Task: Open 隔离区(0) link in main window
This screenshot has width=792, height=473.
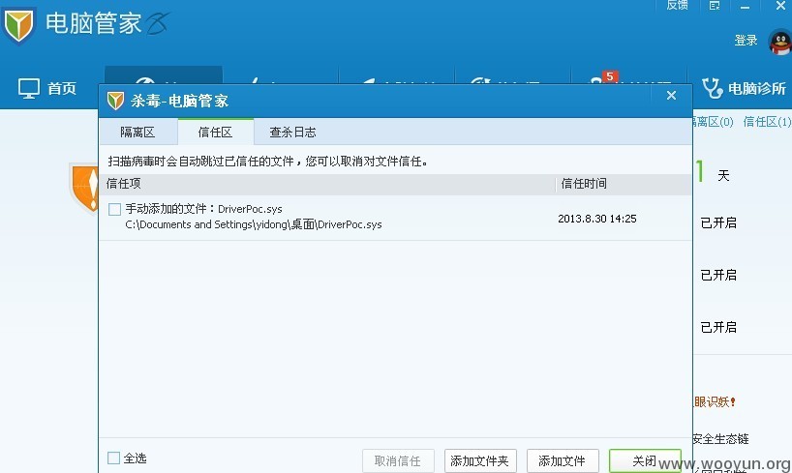Action: 714,122
